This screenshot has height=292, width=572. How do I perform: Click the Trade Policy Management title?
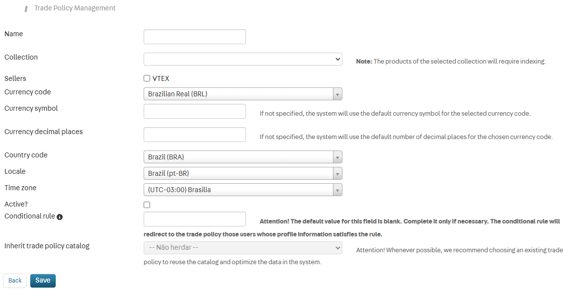click(x=75, y=8)
